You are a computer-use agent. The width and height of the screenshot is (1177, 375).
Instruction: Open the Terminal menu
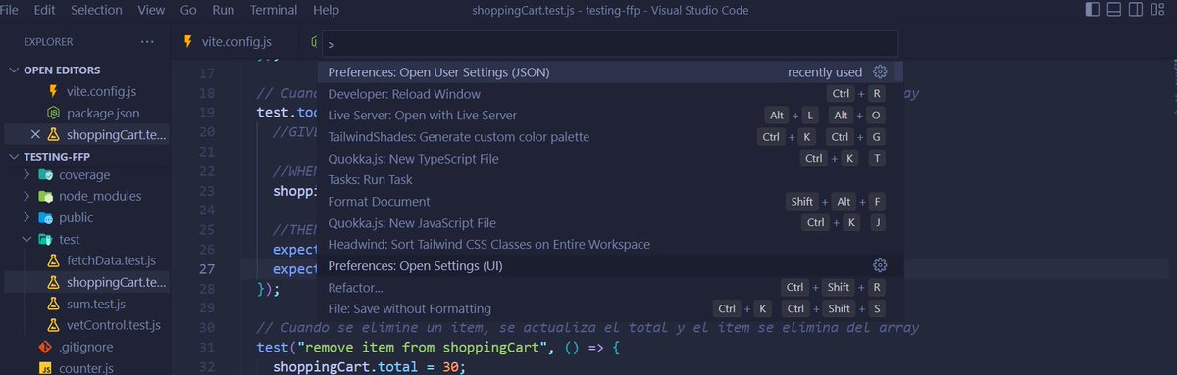point(274,10)
